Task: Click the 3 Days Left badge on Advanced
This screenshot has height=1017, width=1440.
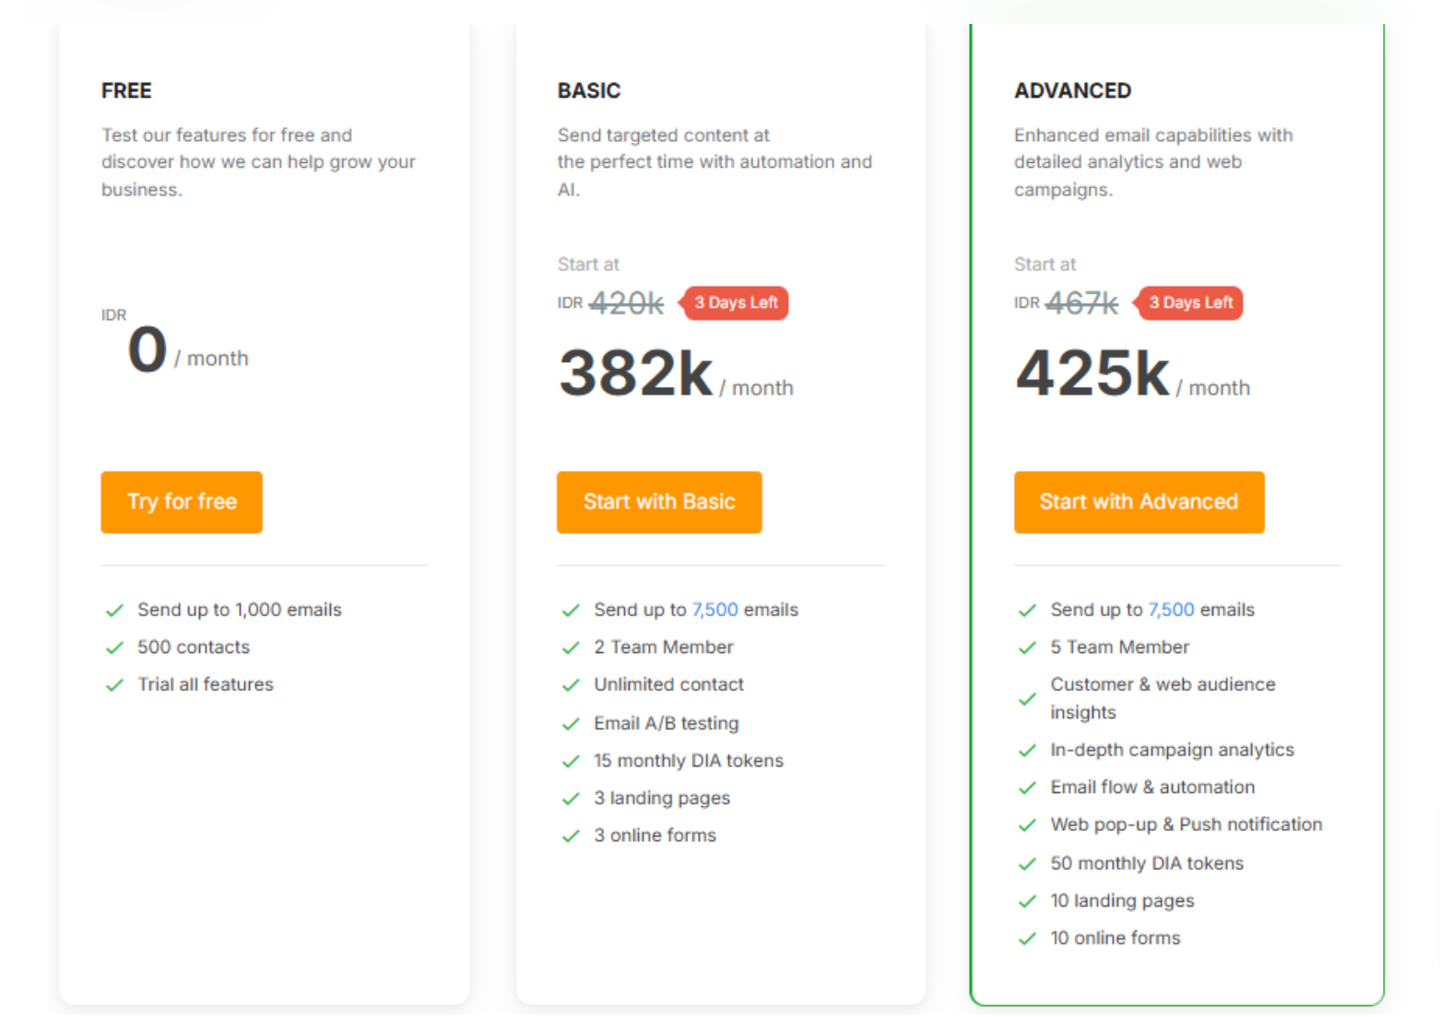Action: coord(1190,303)
